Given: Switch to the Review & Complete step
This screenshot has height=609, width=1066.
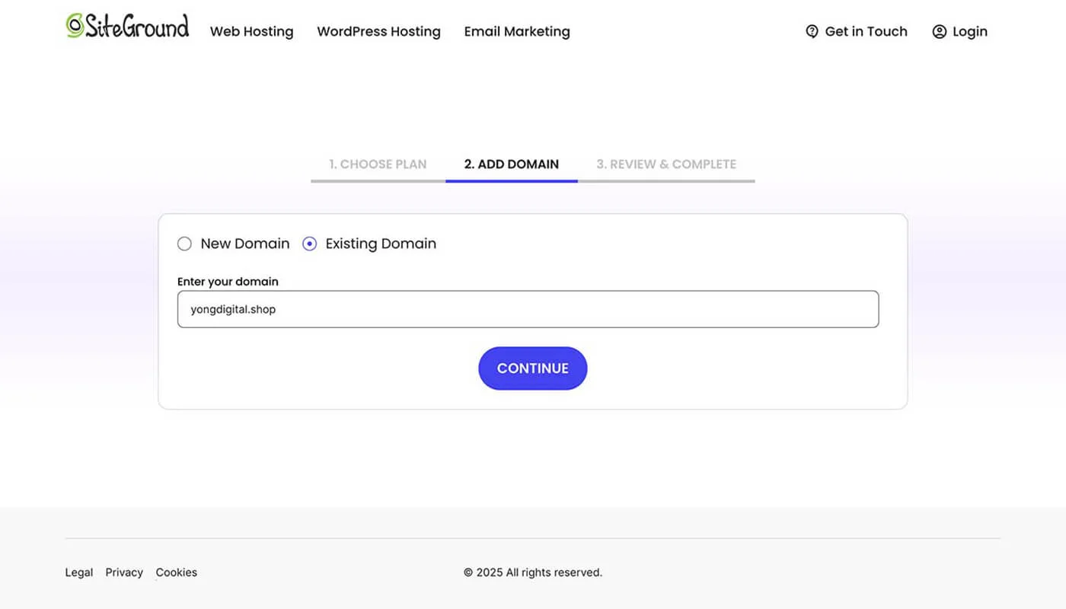Looking at the screenshot, I should [x=667, y=164].
